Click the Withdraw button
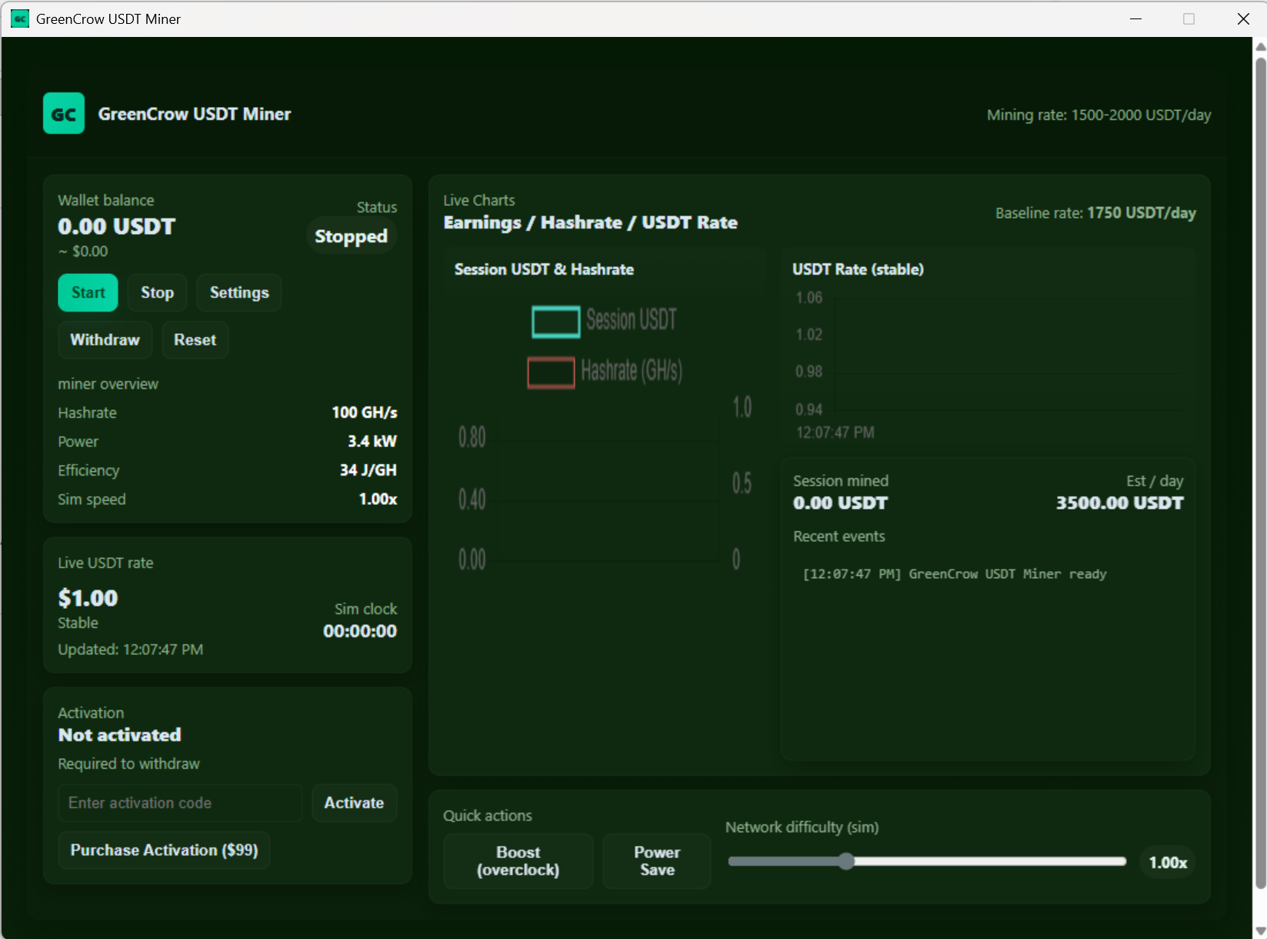Screen dimensions: 1267x939 pyautogui.click(x=105, y=339)
